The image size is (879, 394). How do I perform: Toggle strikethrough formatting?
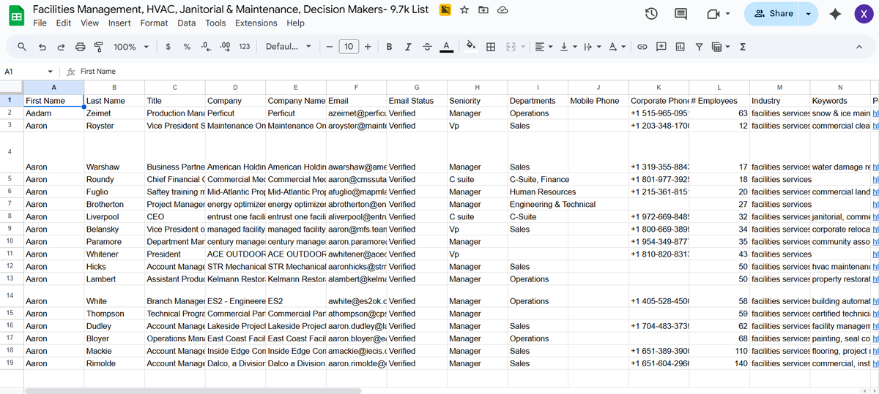click(427, 47)
